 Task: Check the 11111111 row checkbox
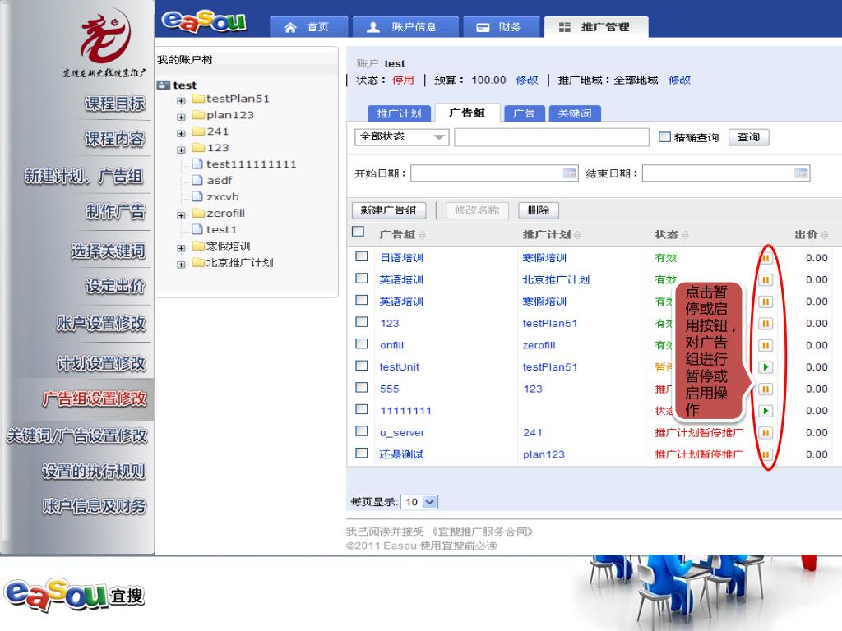point(362,409)
